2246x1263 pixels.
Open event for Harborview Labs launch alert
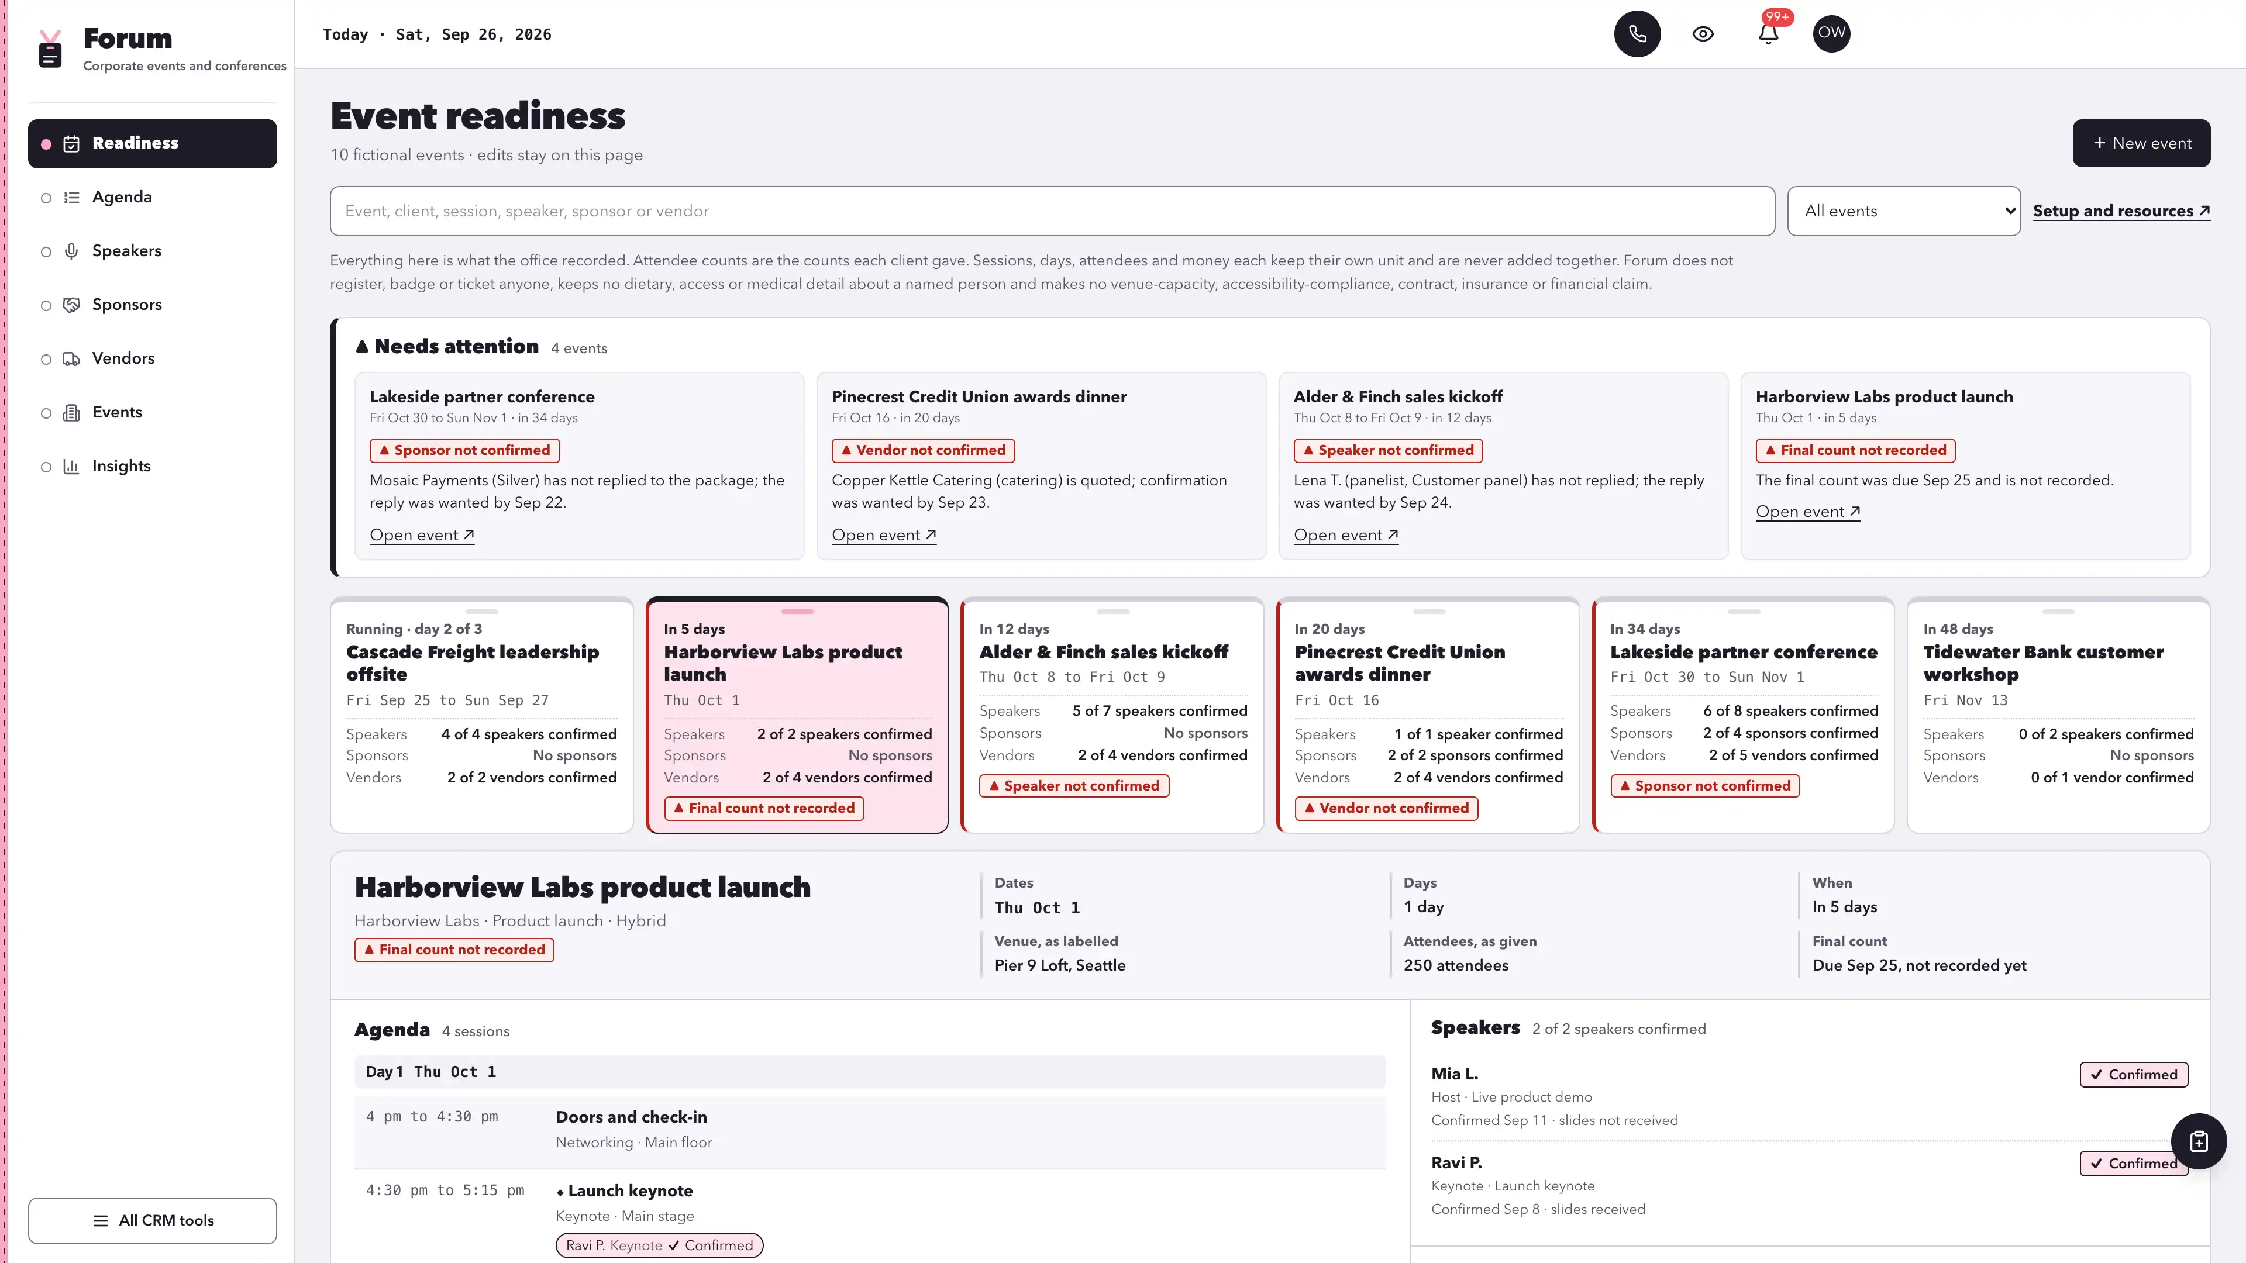[x=1808, y=512]
